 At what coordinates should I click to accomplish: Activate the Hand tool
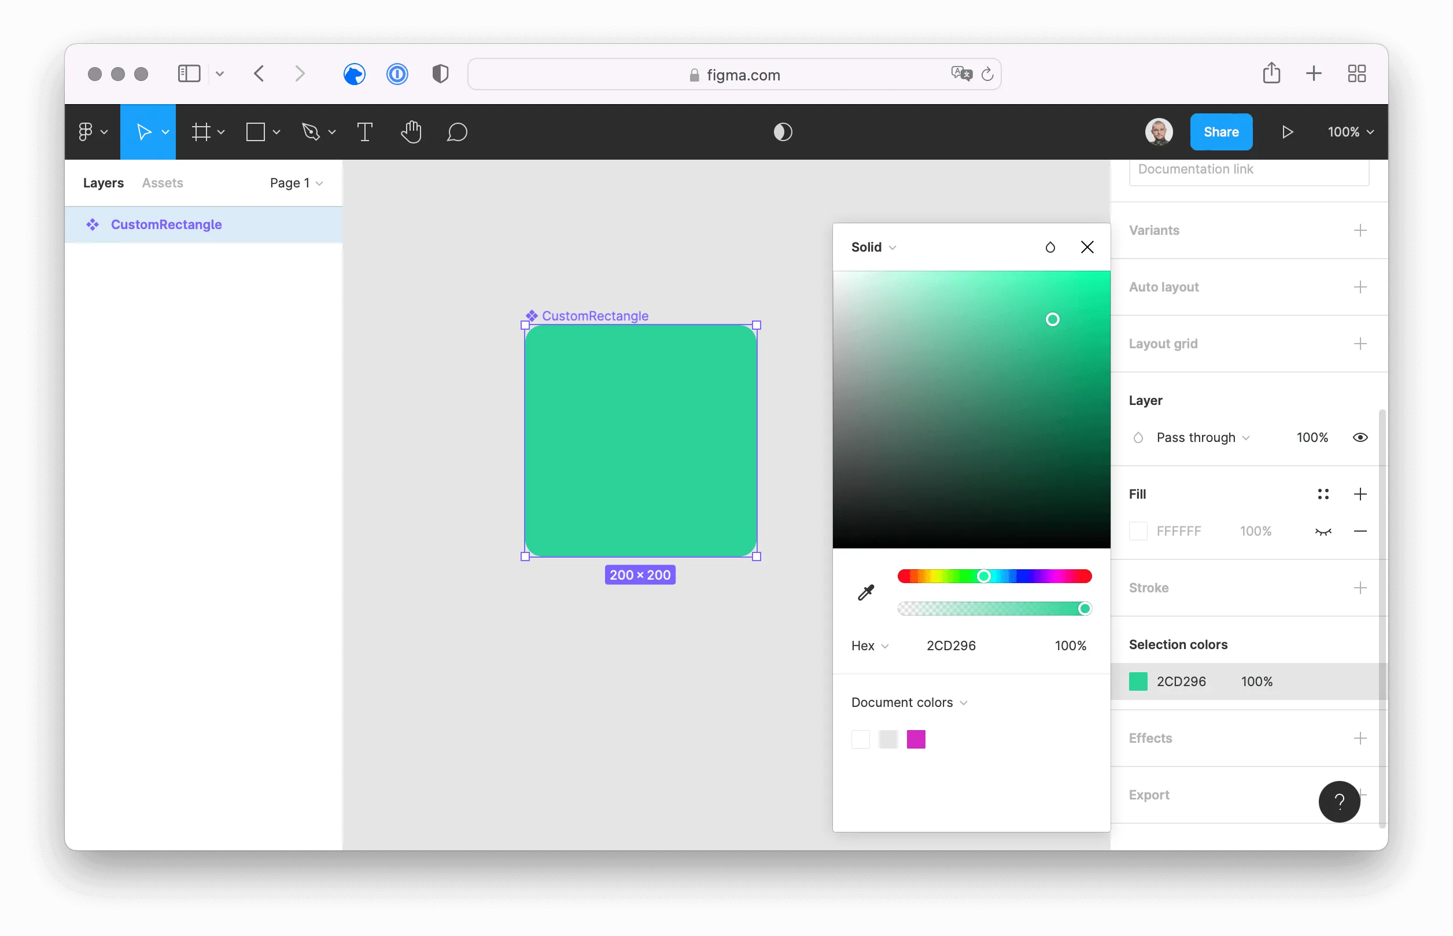(x=411, y=132)
